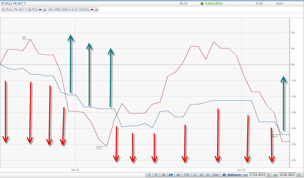Switch chart to 6M range
Screen dimensions: 304x178
(x=178, y=175)
